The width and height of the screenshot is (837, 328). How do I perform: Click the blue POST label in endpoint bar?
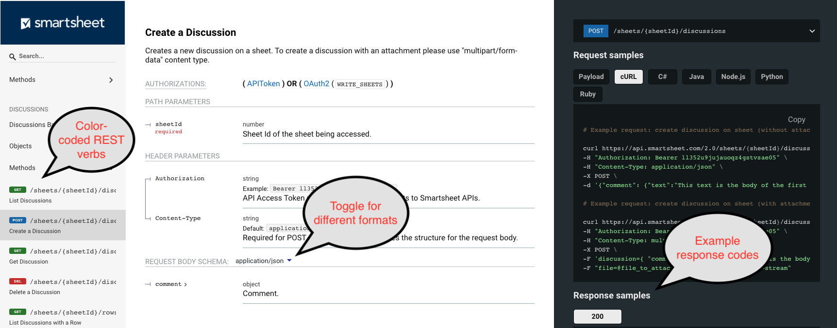coord(596,31)
